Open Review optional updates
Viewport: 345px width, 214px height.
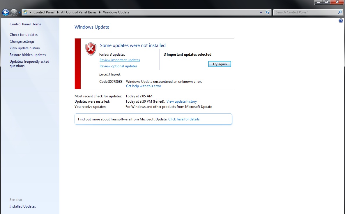click(118, 66)
